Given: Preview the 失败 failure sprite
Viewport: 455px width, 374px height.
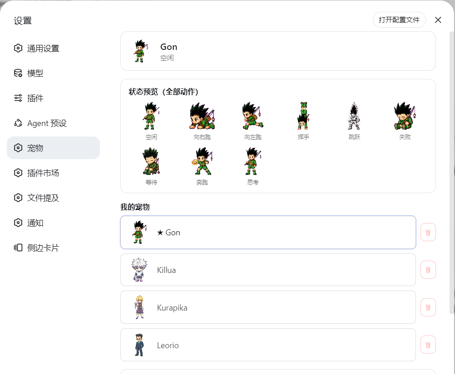Looking at the screenshot, I should tap(405, 116).
